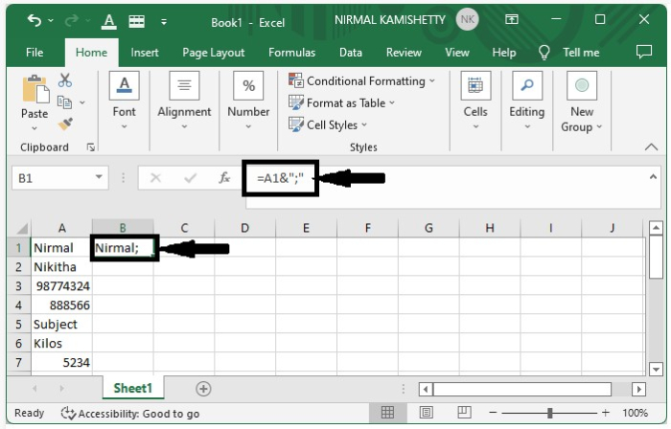Click the Tell me lightbulb search

[x=569, y=53]
